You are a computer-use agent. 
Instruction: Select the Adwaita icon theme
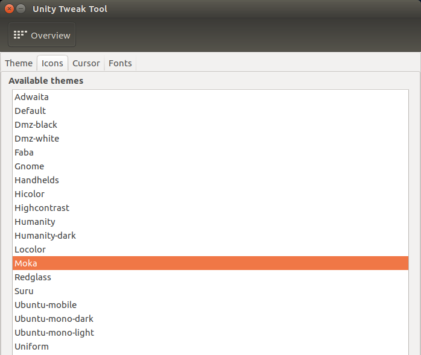click(x=32, y=97)
